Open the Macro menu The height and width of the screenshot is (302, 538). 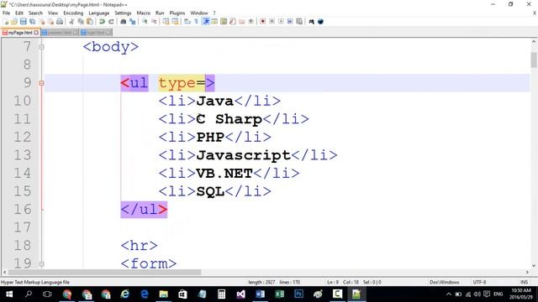(144, 13)
